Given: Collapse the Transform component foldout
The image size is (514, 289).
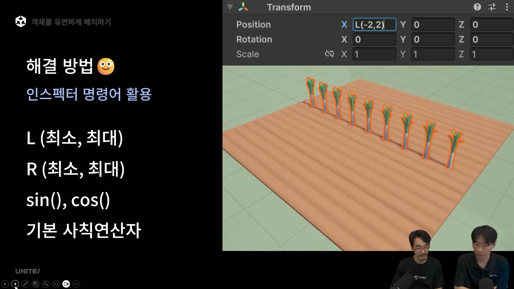Looking at the screenshot, I should pos(230,7).
